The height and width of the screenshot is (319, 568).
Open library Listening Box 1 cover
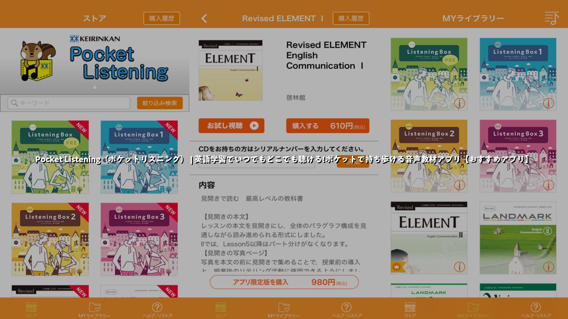[518, 74]
